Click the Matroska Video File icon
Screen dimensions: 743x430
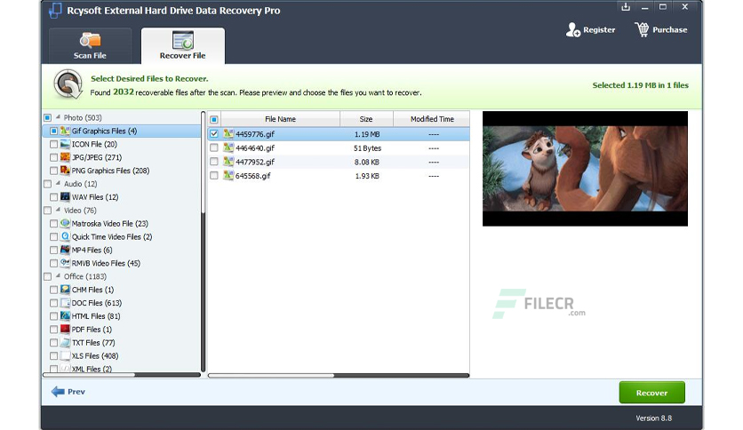65,224
